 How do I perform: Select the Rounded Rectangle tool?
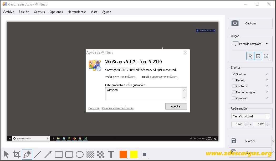pos(69,154)
